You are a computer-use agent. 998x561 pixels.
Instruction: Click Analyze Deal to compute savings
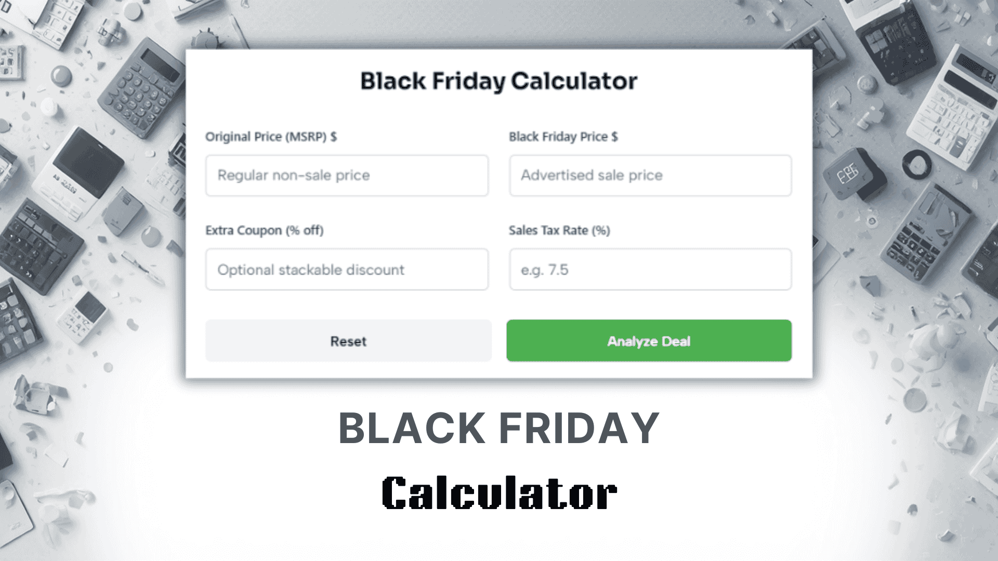[649, 341]
